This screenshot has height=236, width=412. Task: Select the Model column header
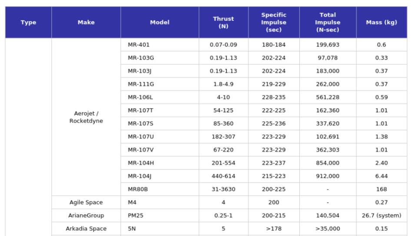159,23
